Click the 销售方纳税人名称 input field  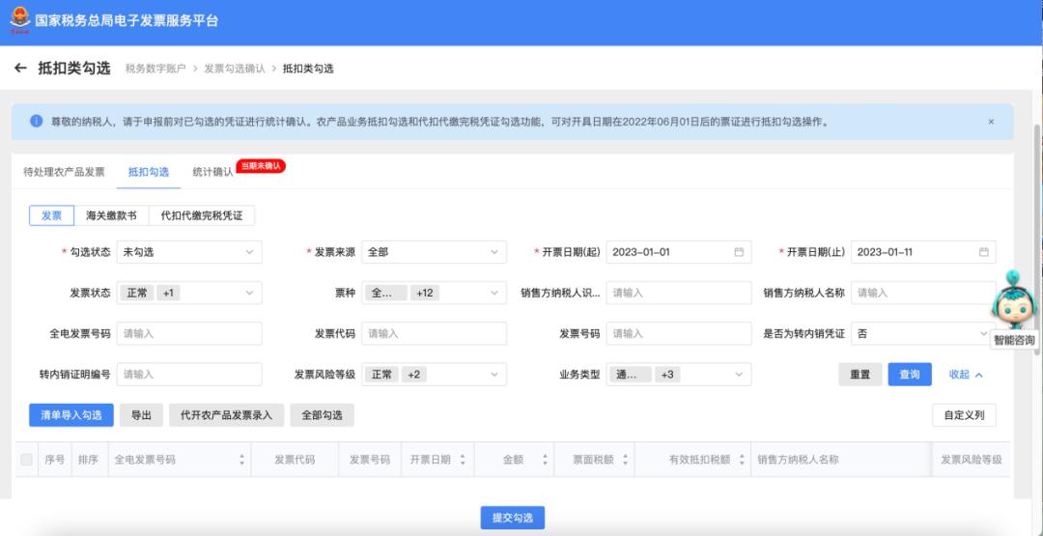pos(922,293)
